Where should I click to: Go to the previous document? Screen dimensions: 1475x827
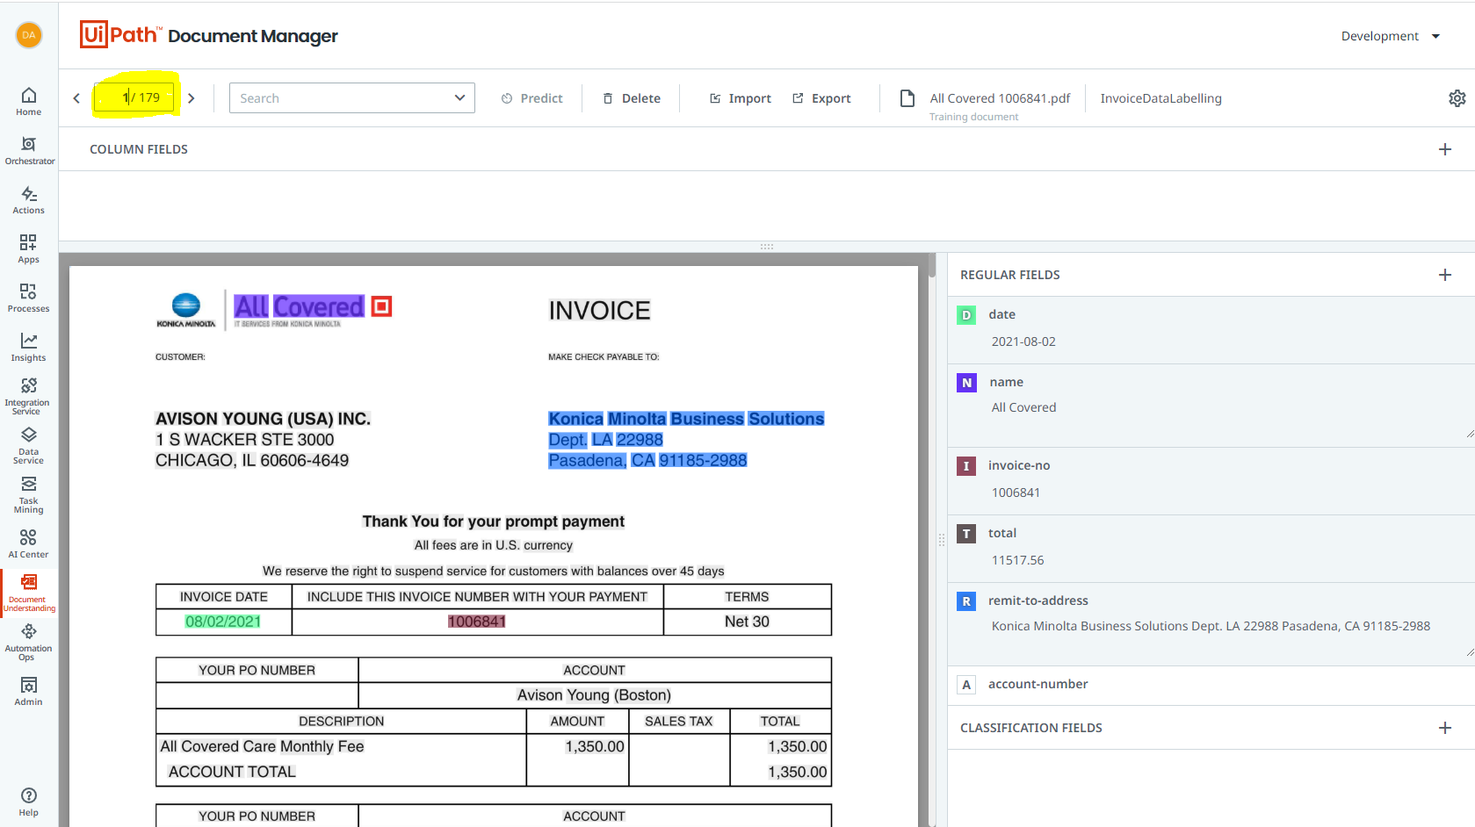(x=76, y=98)
